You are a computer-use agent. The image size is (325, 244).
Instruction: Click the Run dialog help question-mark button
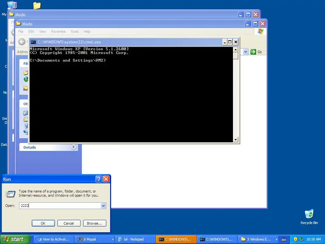[x=99, y=179]
